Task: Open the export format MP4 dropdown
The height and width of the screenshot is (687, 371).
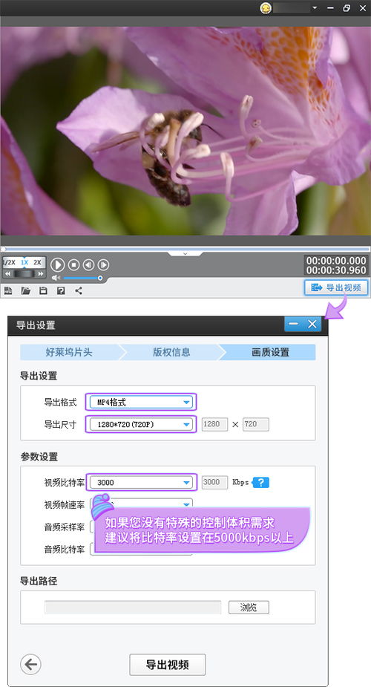Action: point(141,402)
